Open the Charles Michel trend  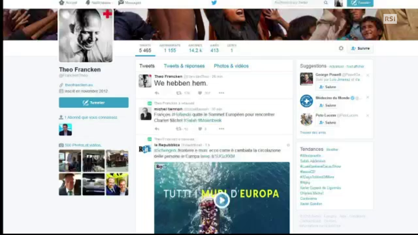click(312, 193)
